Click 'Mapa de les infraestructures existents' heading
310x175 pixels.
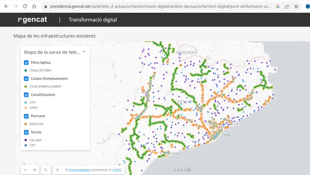coord(55,36)
